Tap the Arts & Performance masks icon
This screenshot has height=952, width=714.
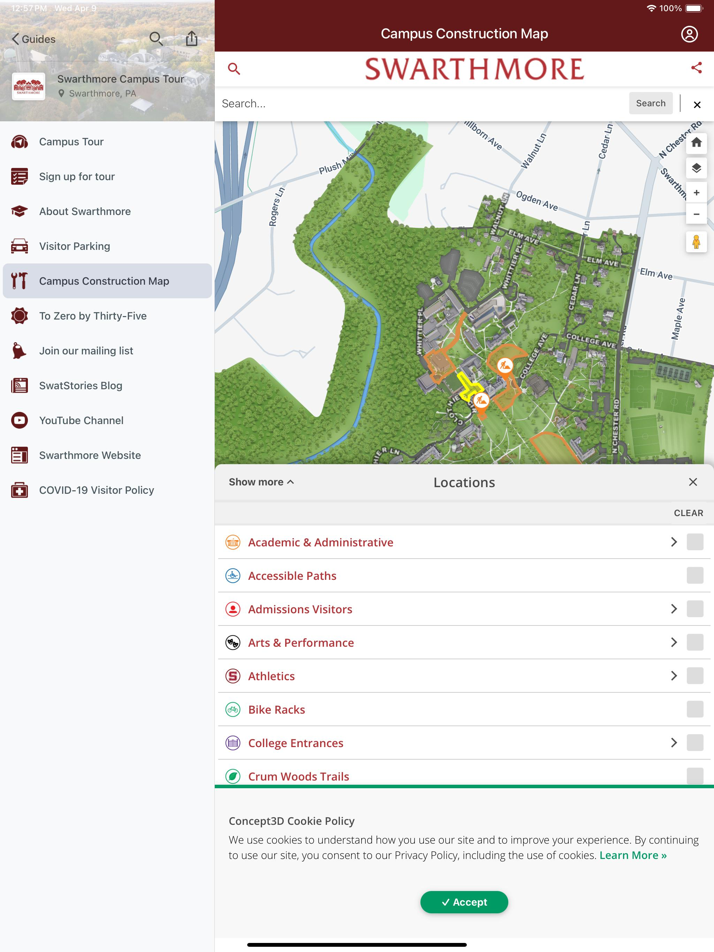coord(233,643)
